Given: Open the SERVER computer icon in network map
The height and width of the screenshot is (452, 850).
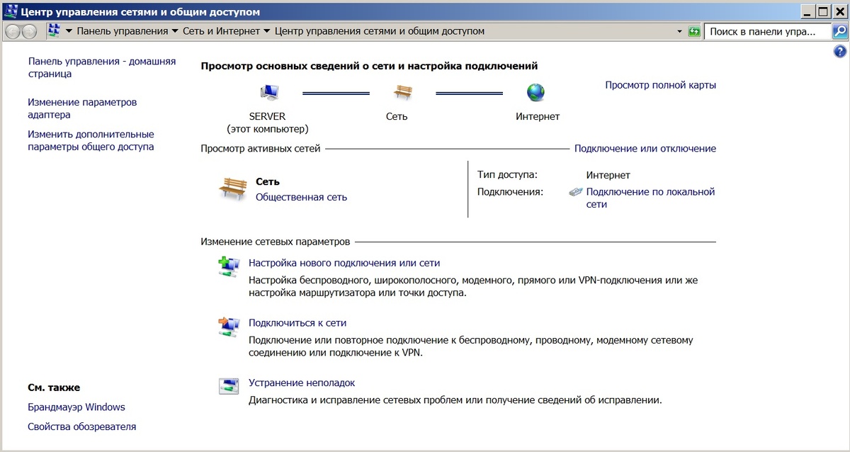Looking at the screenshot, I should (270, 92).
